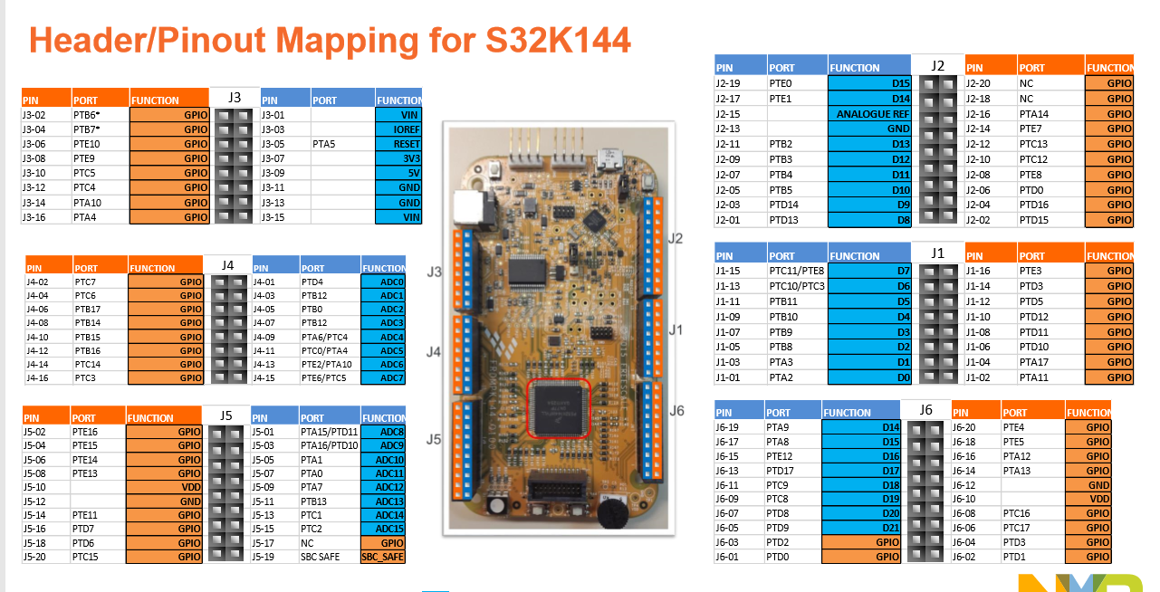Select the port cell 'PTA15/PTD11'
Viewport: 1160px width, 592px height.
tap(330, 432)
